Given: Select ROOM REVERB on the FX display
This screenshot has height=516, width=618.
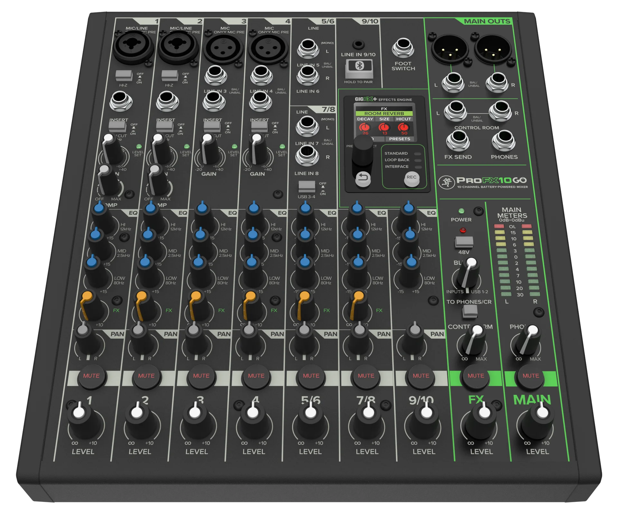Looking at the screenshot, I should tap(384, 114).
